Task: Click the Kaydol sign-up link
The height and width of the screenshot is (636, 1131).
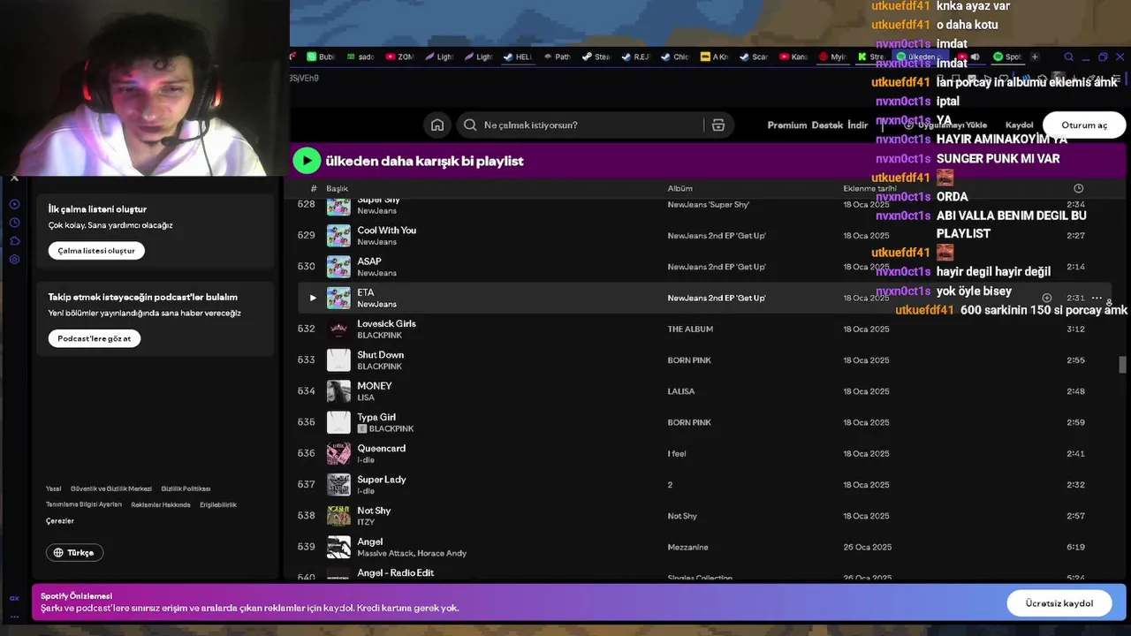Action: pos(1019,125)
